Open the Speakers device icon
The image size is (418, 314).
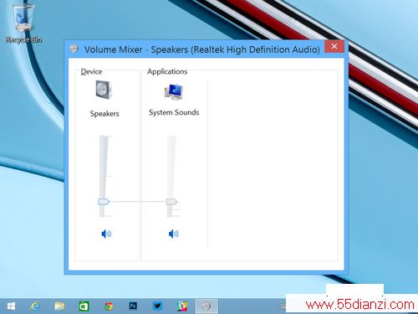(104, 90)
